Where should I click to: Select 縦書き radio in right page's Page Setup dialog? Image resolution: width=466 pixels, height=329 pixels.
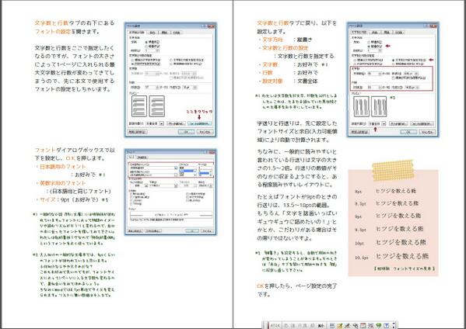[375, 47]
